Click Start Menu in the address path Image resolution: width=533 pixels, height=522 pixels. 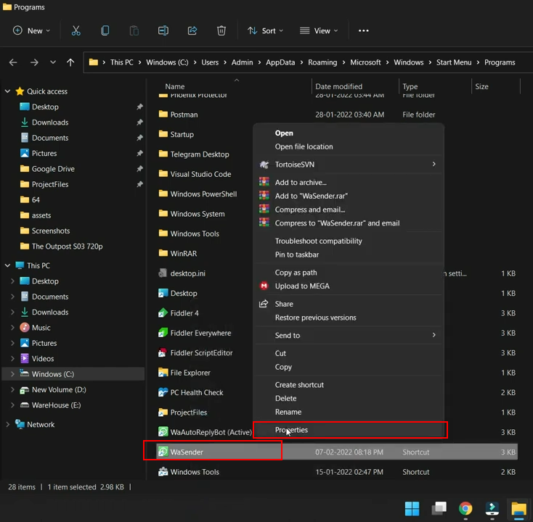453,62
